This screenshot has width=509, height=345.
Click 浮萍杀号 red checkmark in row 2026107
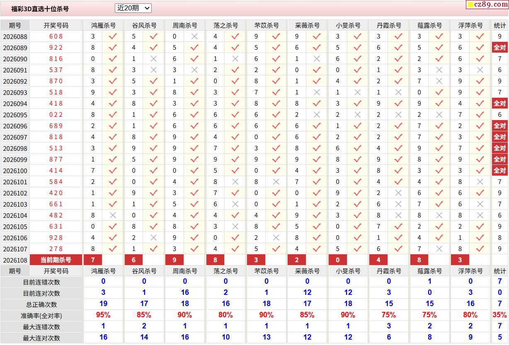[480, 249]
